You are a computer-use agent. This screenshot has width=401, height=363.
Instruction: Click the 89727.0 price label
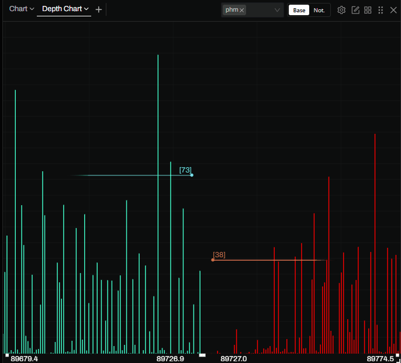point(233,359)
